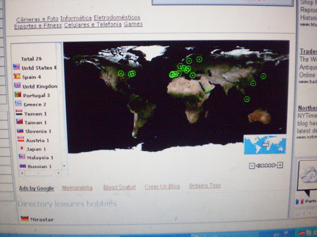Adjust the map zoom level slider
The image size is (317, 237).
click(x=266, y=166)
